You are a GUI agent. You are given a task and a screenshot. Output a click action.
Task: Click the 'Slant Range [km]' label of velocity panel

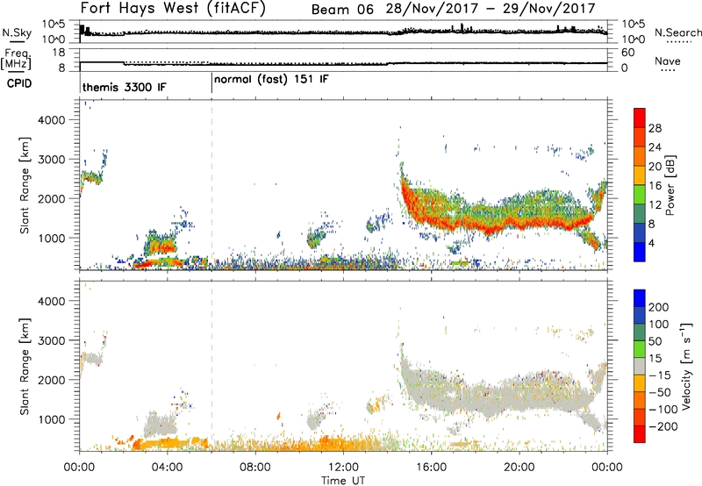25,367
